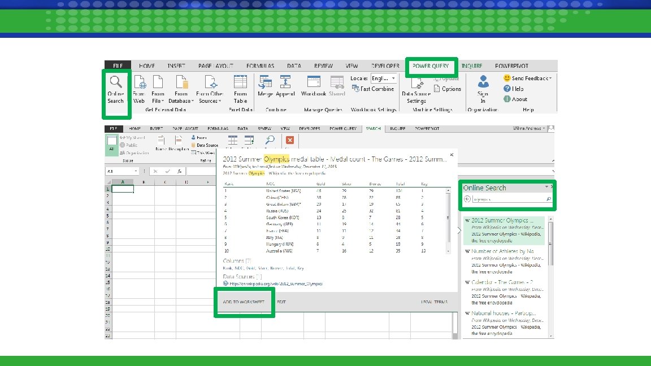The width and height of the screenshot is (651, 366).
Task: Add the medal table to the worksheet
Action: [244, 302]
